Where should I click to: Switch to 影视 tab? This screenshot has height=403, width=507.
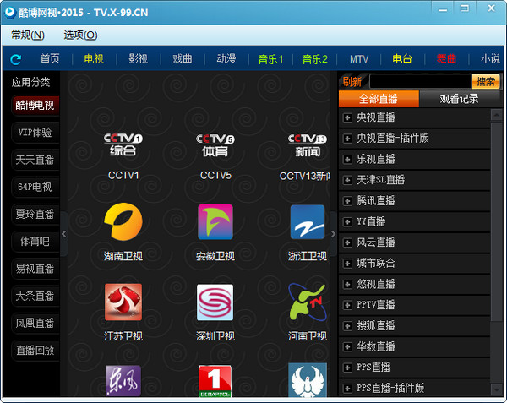[138, 59]
